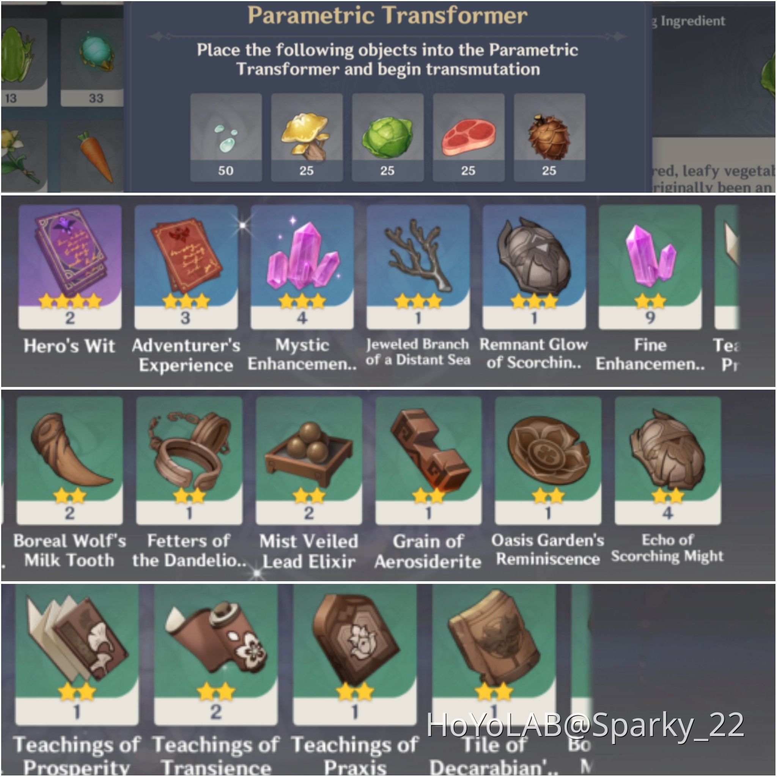Click the Teachings of Transience scroll
Image resolution: width=777 pixels, height=777 pixels.
216,656
